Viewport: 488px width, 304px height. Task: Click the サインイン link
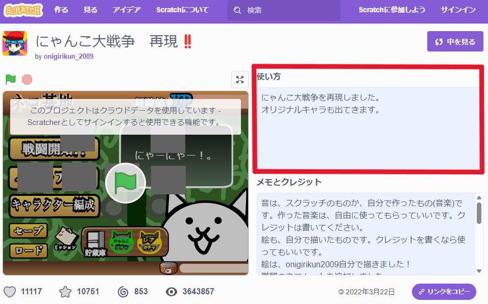tap(458, 10)
